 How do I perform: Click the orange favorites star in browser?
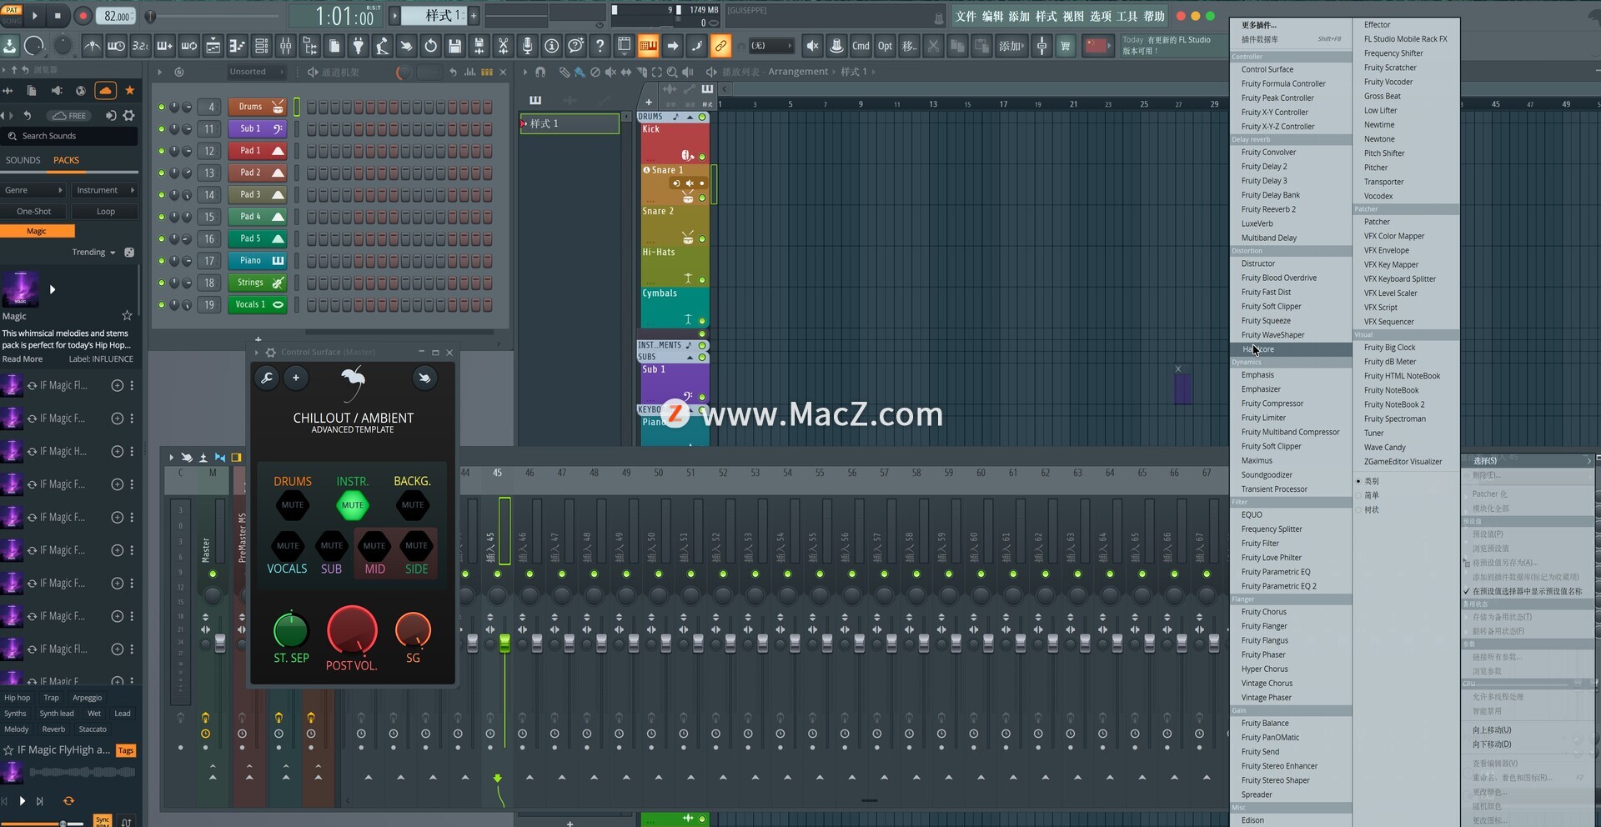click(129, 90)
